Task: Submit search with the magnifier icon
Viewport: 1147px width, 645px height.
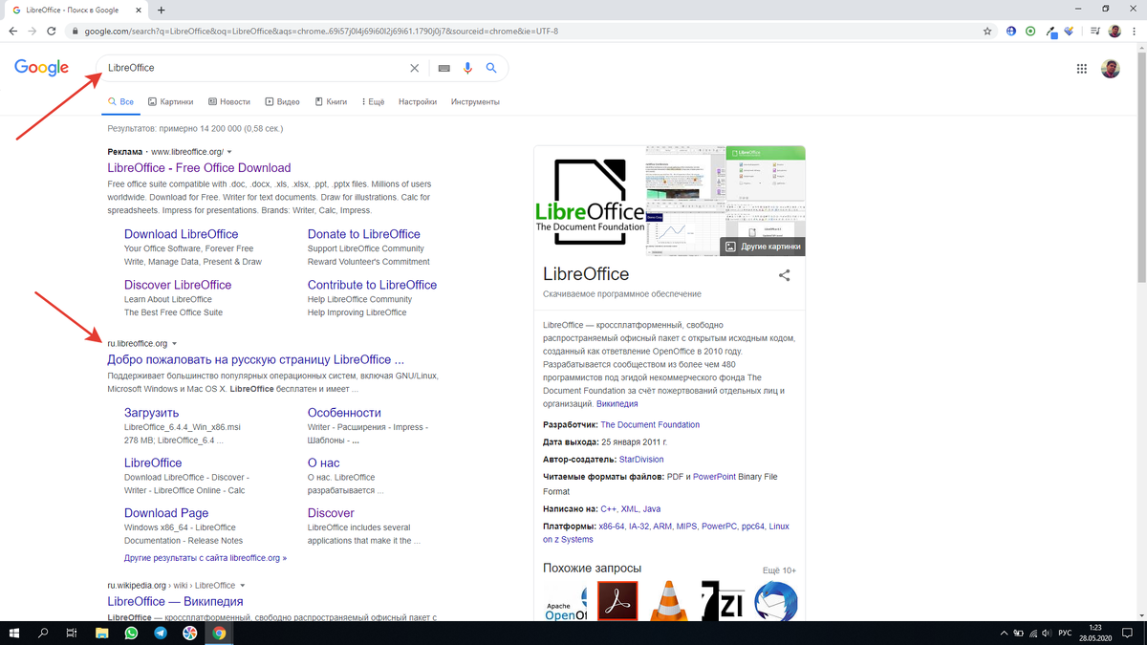Action: pyautogui.click(x=491, y=68)
